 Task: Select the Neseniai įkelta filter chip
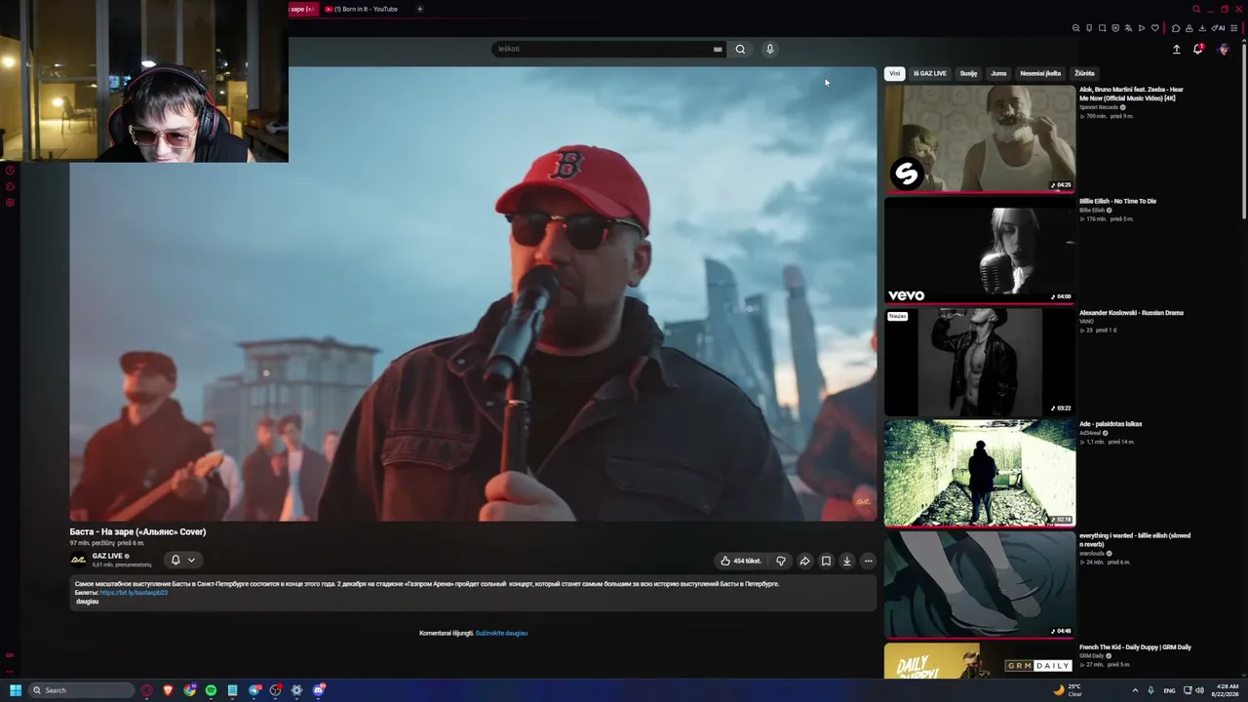(x=1040, y=73)
